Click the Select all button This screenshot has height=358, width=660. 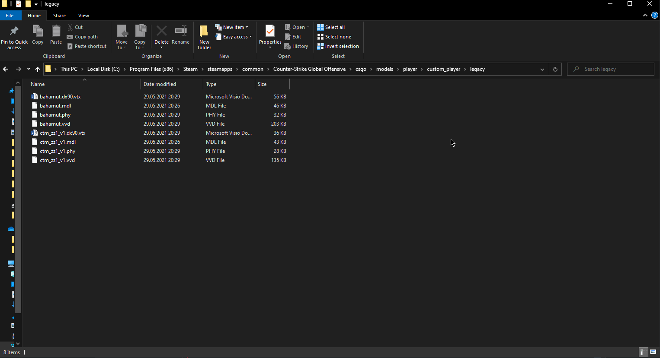pyautogui.click(x=331, y=27)
